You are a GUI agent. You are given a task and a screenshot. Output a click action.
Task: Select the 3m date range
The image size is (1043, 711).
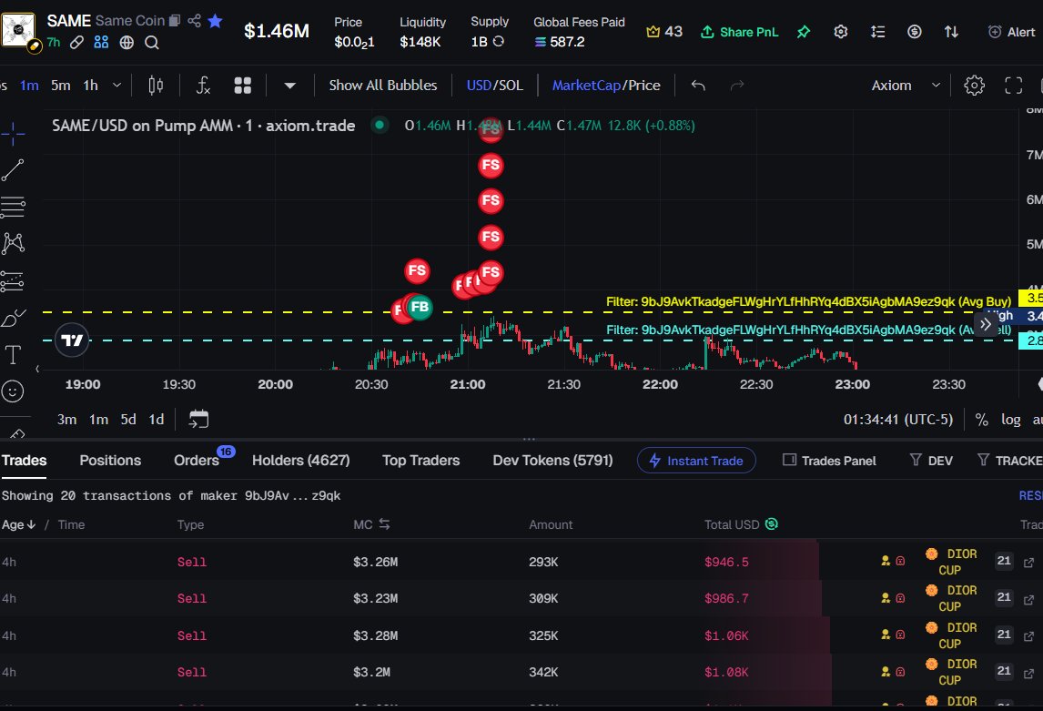66,419
